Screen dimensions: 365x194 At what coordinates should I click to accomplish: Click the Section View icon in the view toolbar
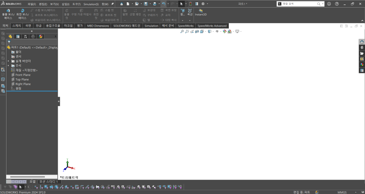(197, 32)
